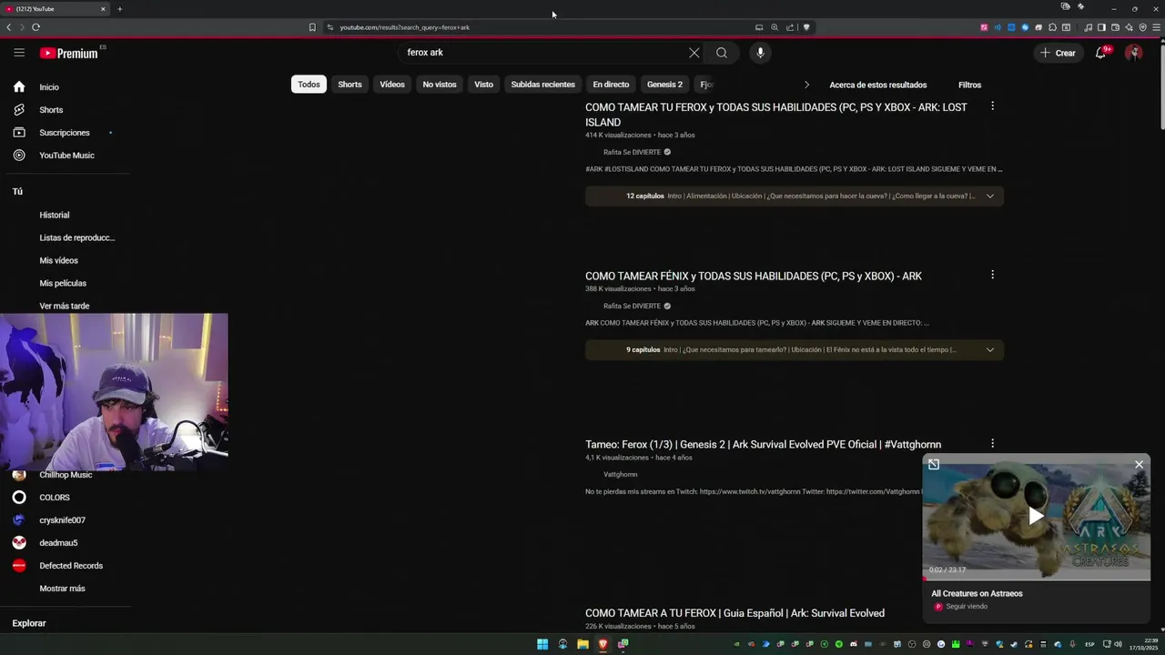Open Rafita Se DIVIERTE channel under FÉNIX video

(632, 306)
